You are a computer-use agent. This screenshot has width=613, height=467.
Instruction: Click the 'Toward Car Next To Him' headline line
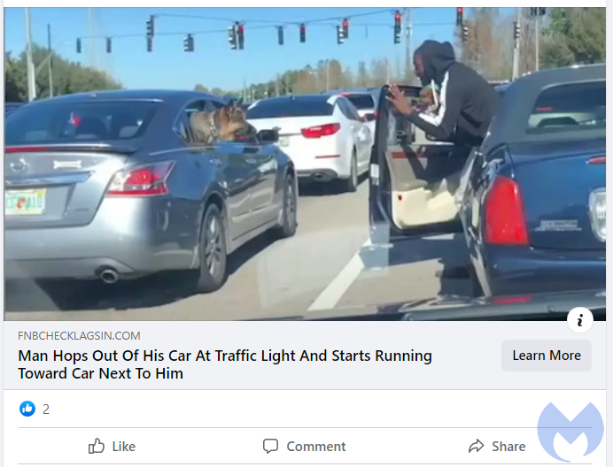(x=100, y=373)
